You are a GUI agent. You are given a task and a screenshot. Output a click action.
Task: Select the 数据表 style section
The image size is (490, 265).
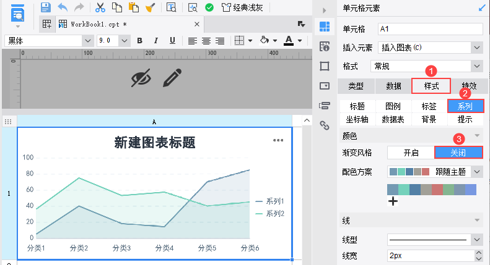pos(393,119)
